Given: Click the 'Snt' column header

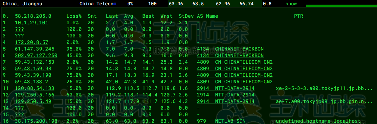Looking at the screenshot, I should (x=92, y=16).
